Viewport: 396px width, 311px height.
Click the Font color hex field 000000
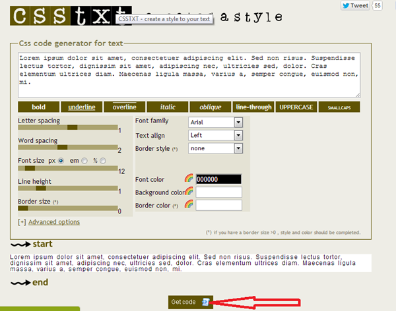pos(218,179)
